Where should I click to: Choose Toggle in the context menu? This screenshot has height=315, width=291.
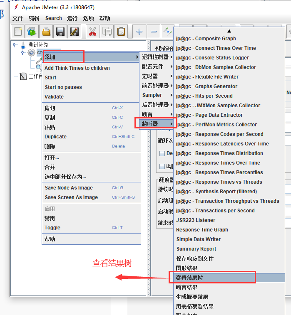coord(91,228)
